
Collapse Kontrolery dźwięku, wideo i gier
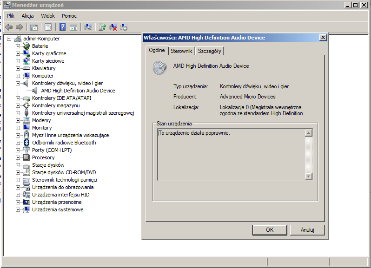18,83
